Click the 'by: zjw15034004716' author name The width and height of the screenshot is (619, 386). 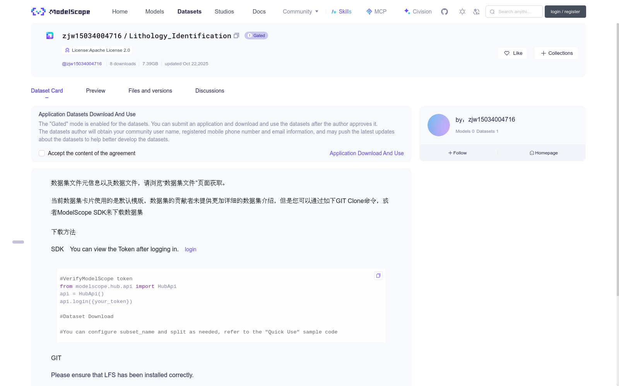(x=485, y=120)
